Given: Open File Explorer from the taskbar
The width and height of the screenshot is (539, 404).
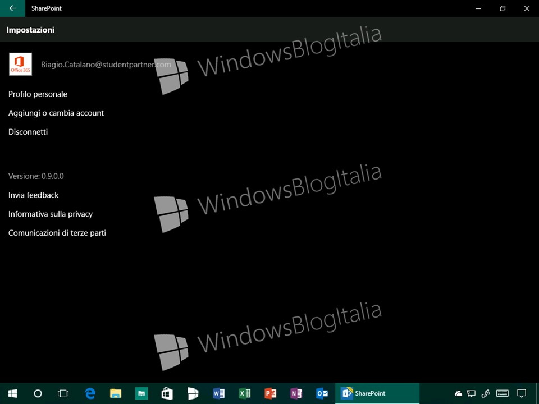Looking at the screenshot, I should (x=116, y=393).
